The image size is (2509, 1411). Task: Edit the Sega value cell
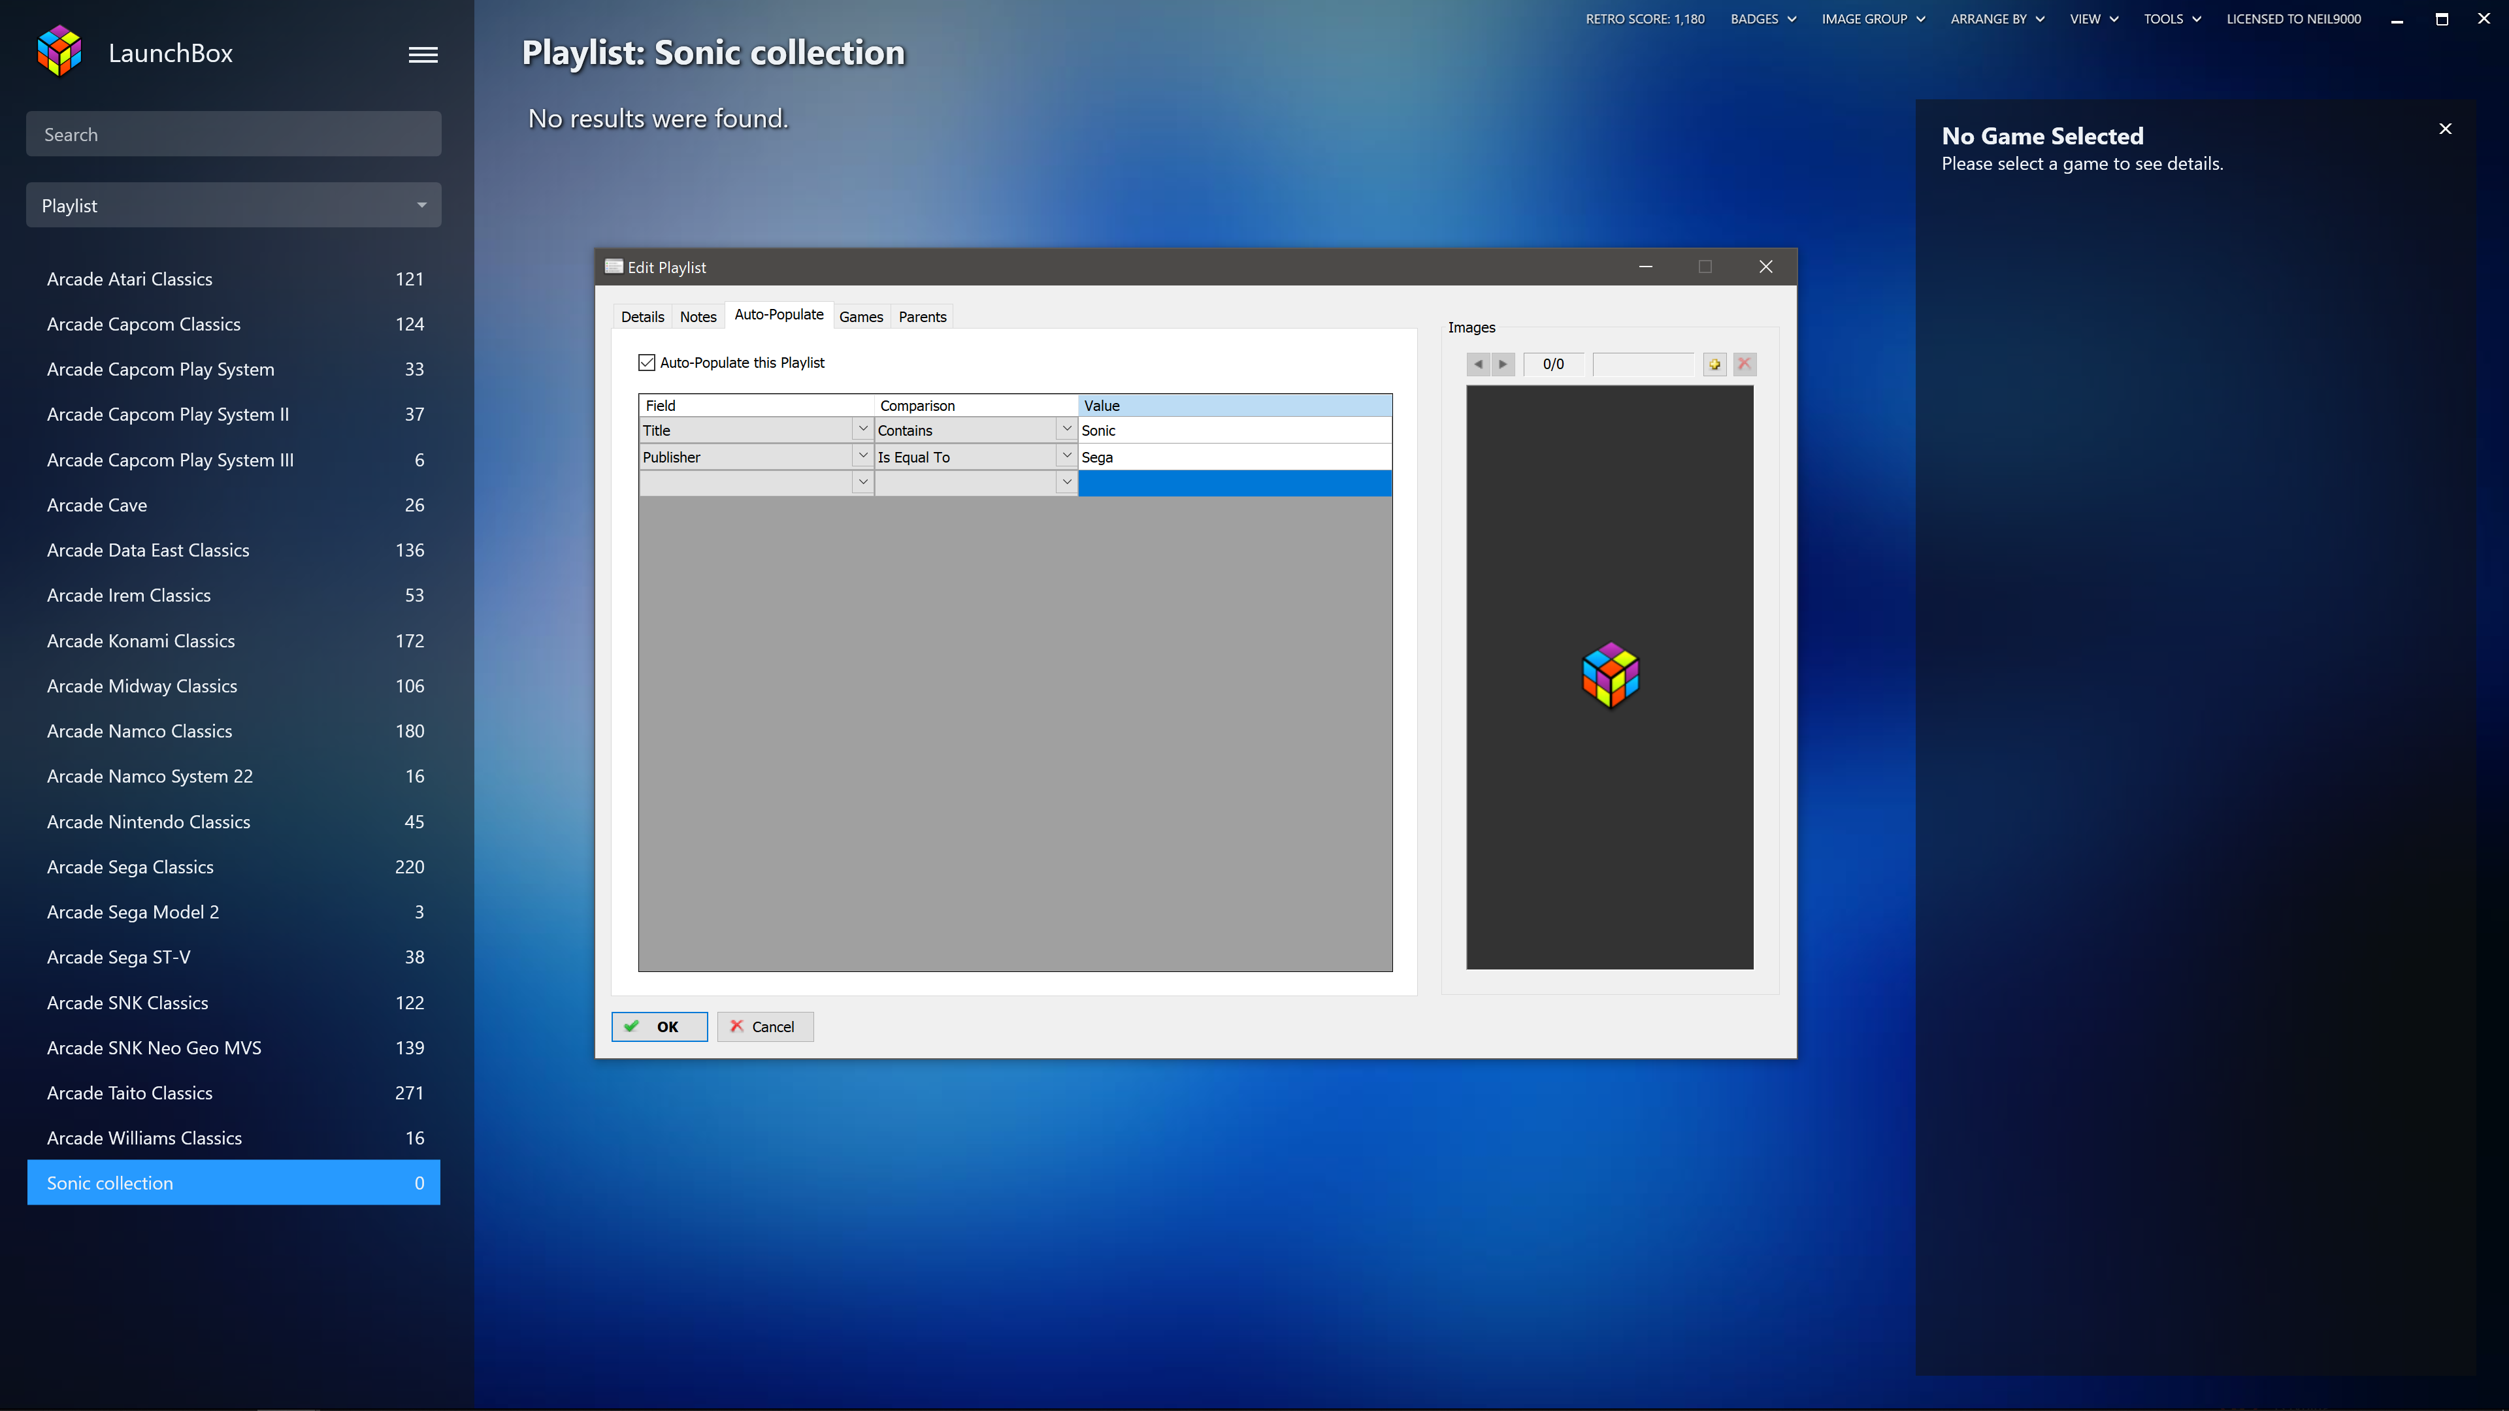[x=1234, y=456]
